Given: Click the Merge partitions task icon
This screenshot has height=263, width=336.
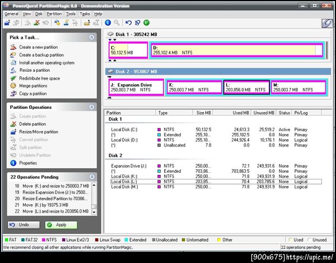Looking at the screenshot, I should click(x=13, y=86).
